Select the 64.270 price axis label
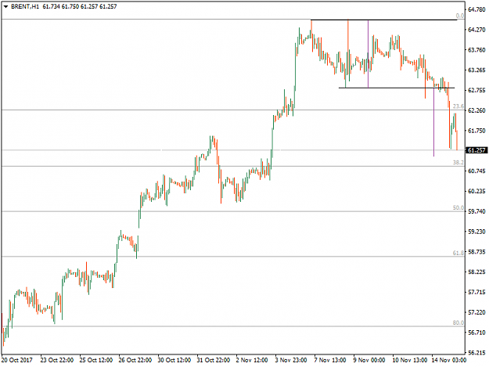The width and height of the screenshot is (489, 367). click(x=476, y=30)
